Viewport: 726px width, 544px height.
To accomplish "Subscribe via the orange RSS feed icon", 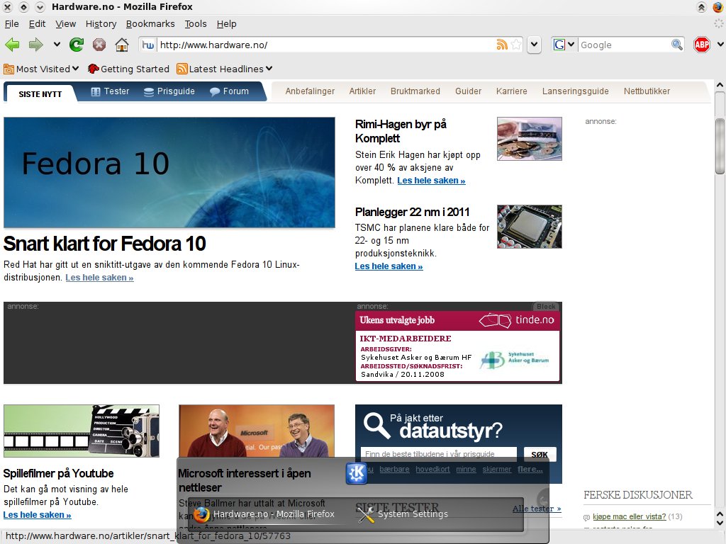I will pyautogui.click(x=502, y=45).
